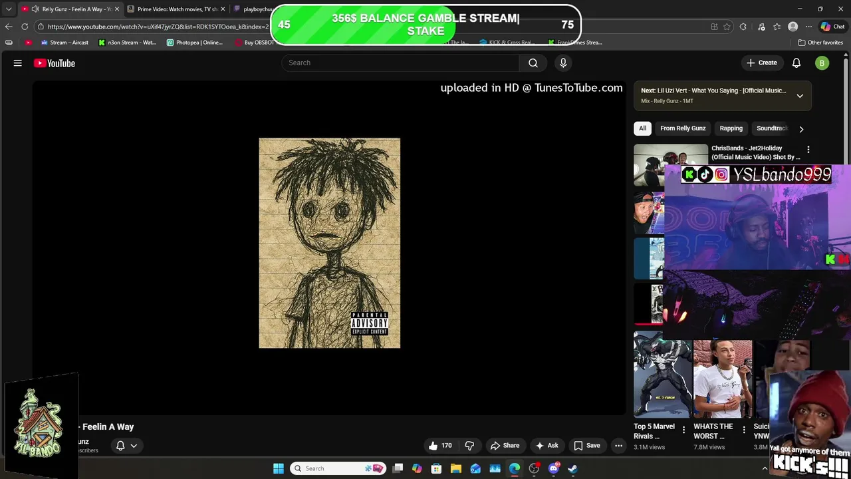Open options menu for ChrisBands Jet2Holiday video

tap(808, 150)
